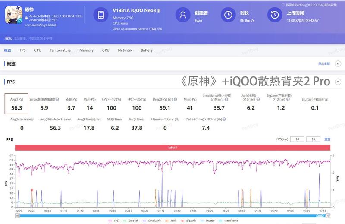Click upload time 11/05/2023 00:42:57
The width and height of the screenshot is (345, 224).
pyautogui.click(x=303, y=20)
